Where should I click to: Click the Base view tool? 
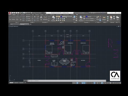pos(118,18)
